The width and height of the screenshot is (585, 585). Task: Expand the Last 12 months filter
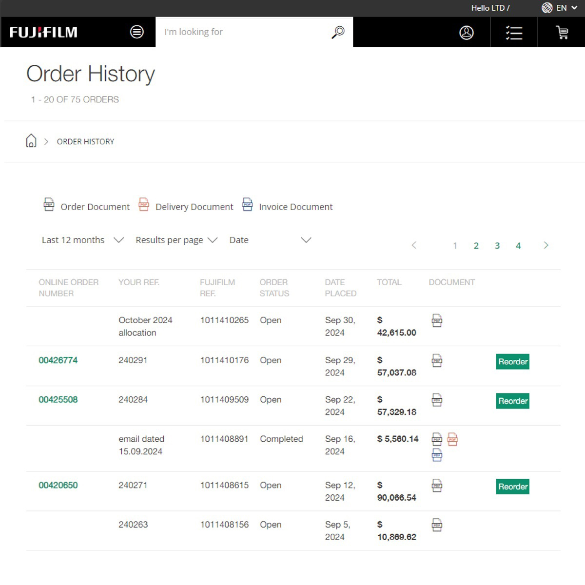click(82, 240)
